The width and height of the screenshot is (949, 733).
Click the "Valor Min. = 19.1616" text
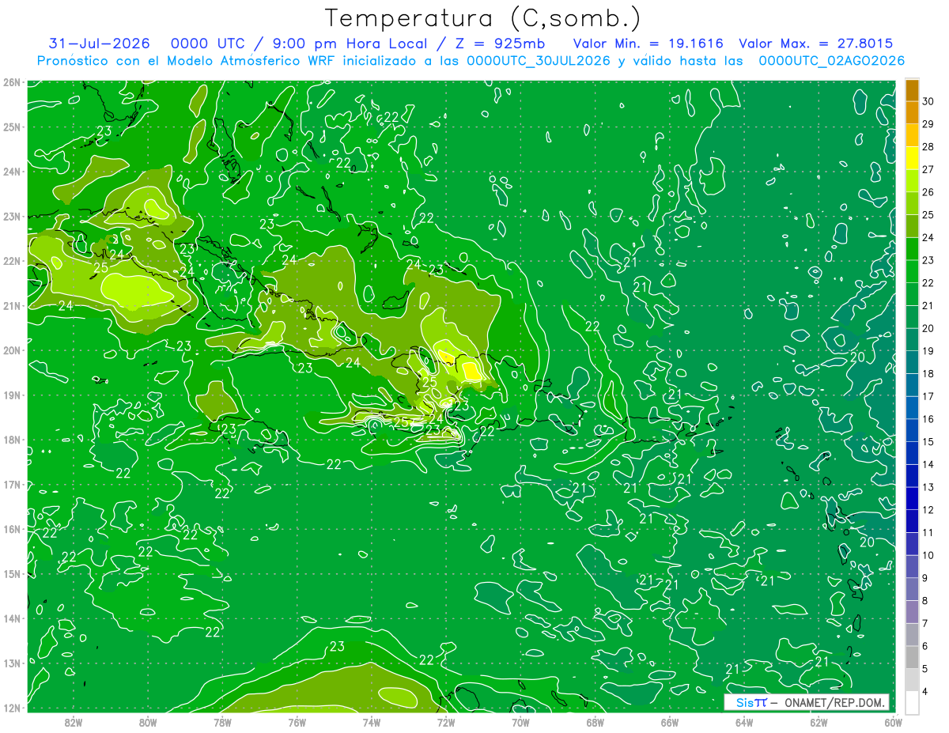649,43
